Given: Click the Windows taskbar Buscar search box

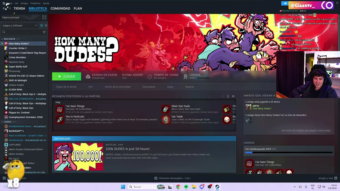Looking at the screenshot, I should click(x=147, y=187).
